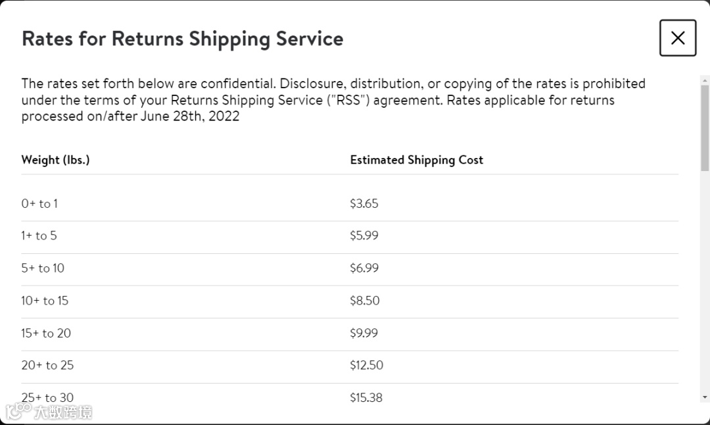
Task: Select the 0+ to 1 weight row
Action: (x=39, y=204)
